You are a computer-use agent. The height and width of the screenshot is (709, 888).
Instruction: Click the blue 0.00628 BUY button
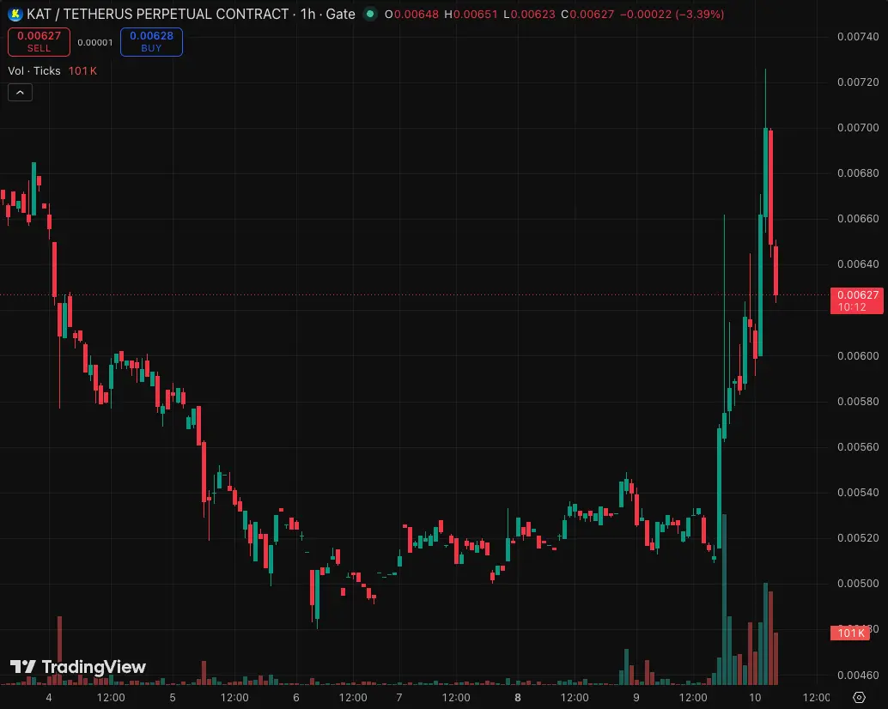point(151,42)
